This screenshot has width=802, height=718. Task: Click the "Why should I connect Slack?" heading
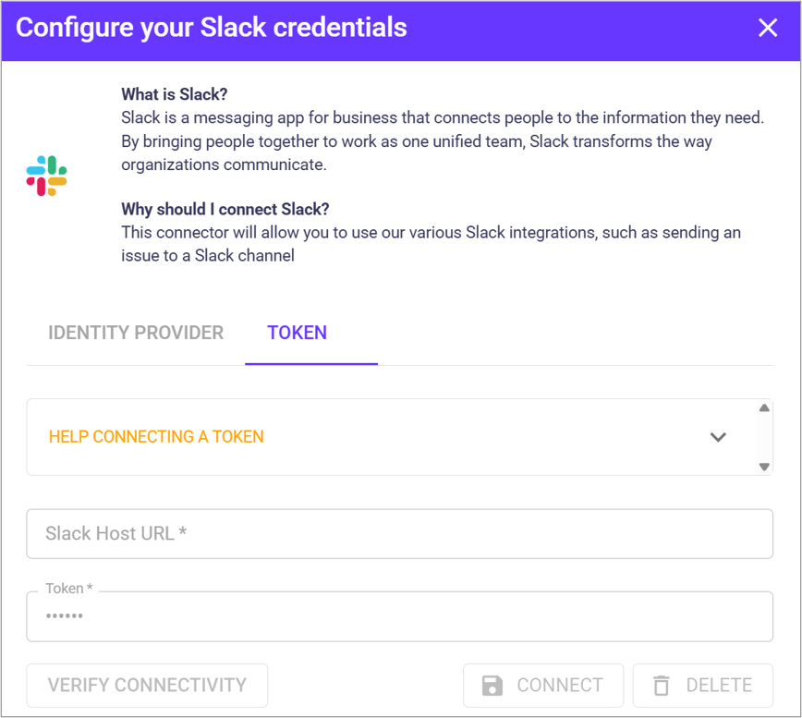(225, 208)
